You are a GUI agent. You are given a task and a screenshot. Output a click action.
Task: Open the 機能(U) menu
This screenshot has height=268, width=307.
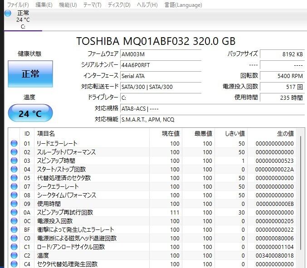tap(68, 5)
